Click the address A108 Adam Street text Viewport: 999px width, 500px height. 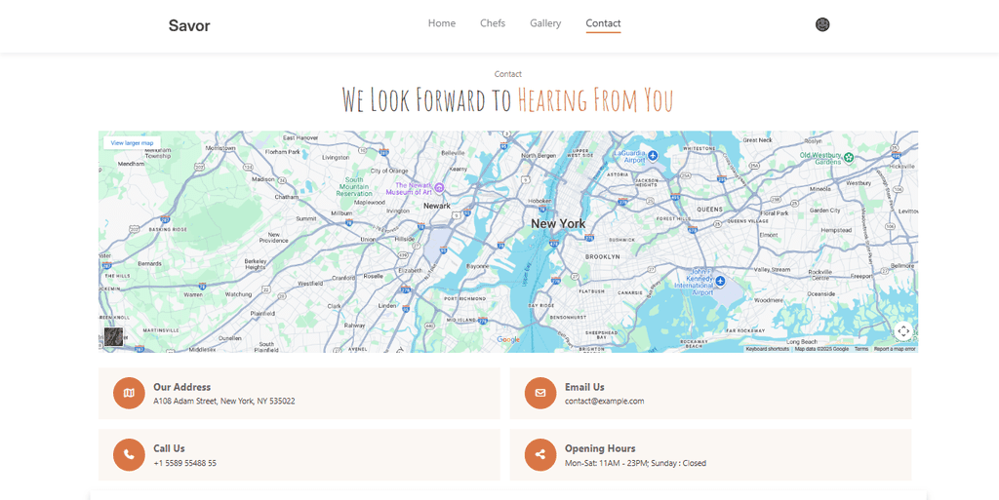[x=224, y=402]
